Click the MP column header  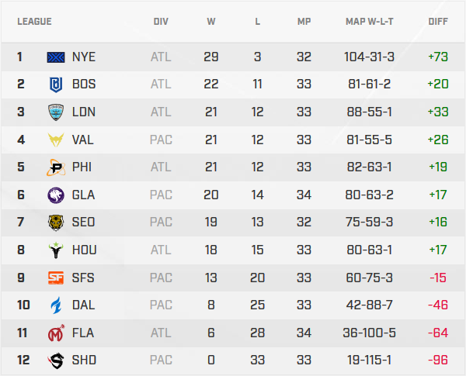pos(304,21)
